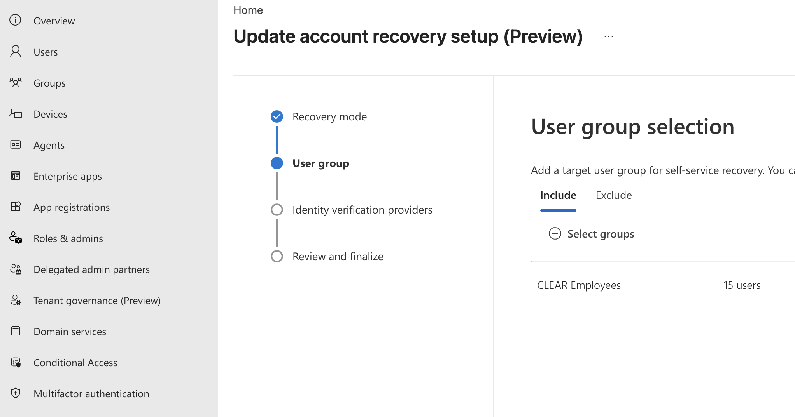Open App registrations
Image resolution: width=795 pixels, height=417 pixels.
tap(72, 207)
